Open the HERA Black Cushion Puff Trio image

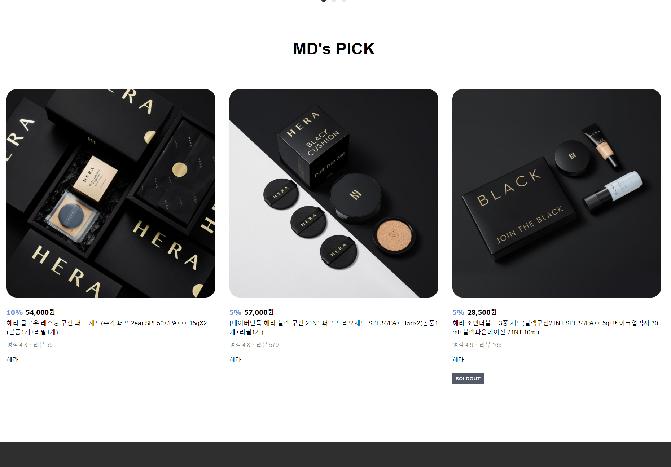point(334,193)
